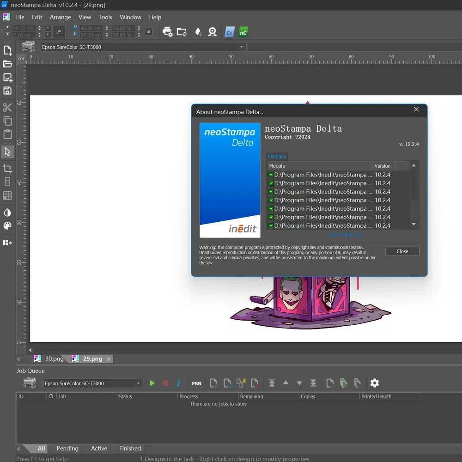Image resolution: width=462 pixels, height=462 pixels.
Task: Switch to the 30.png document tab
Action: pyautogui.click(x=54, y=359)
